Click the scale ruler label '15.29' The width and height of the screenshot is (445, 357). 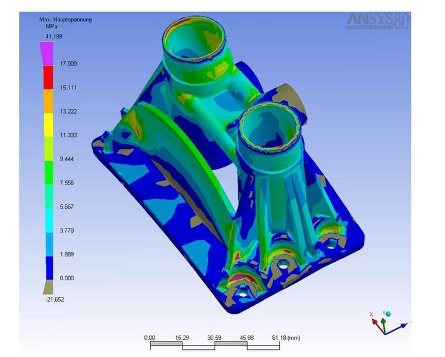[182, 338]
